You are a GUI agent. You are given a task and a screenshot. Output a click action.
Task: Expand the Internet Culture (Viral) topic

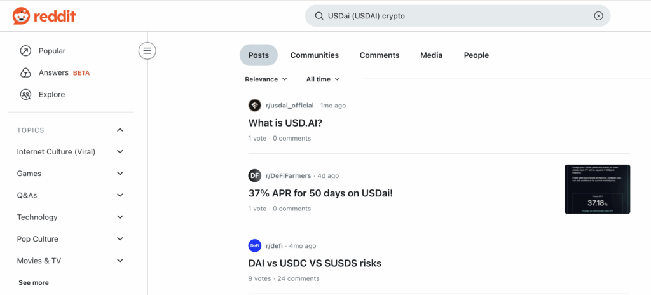[x=120, y=152]
